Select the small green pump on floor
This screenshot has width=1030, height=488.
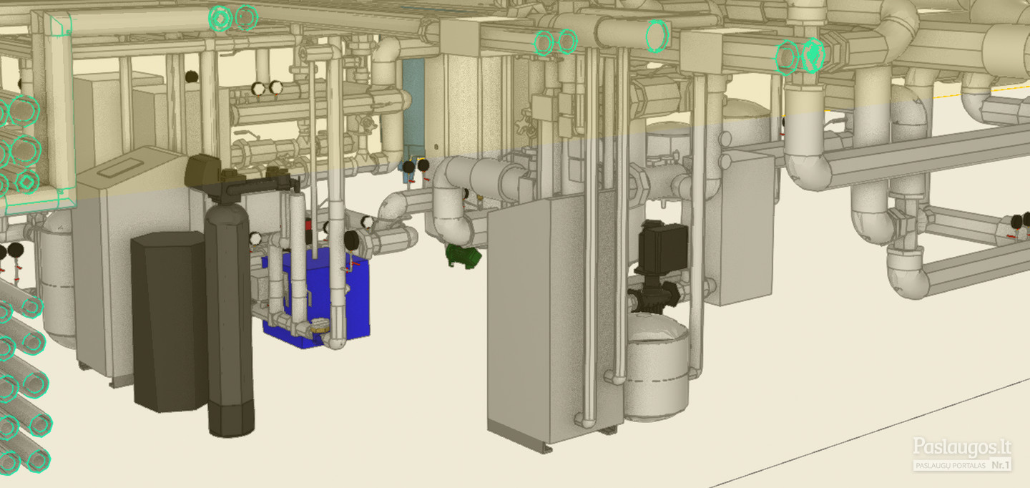pos(463,255)
